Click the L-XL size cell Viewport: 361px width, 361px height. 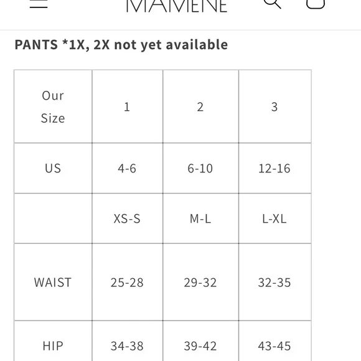(x=275, y=218)
